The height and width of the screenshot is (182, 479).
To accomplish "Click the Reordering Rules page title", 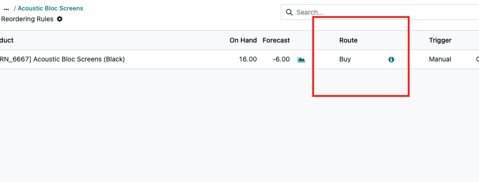I will (x=27, y=19).
